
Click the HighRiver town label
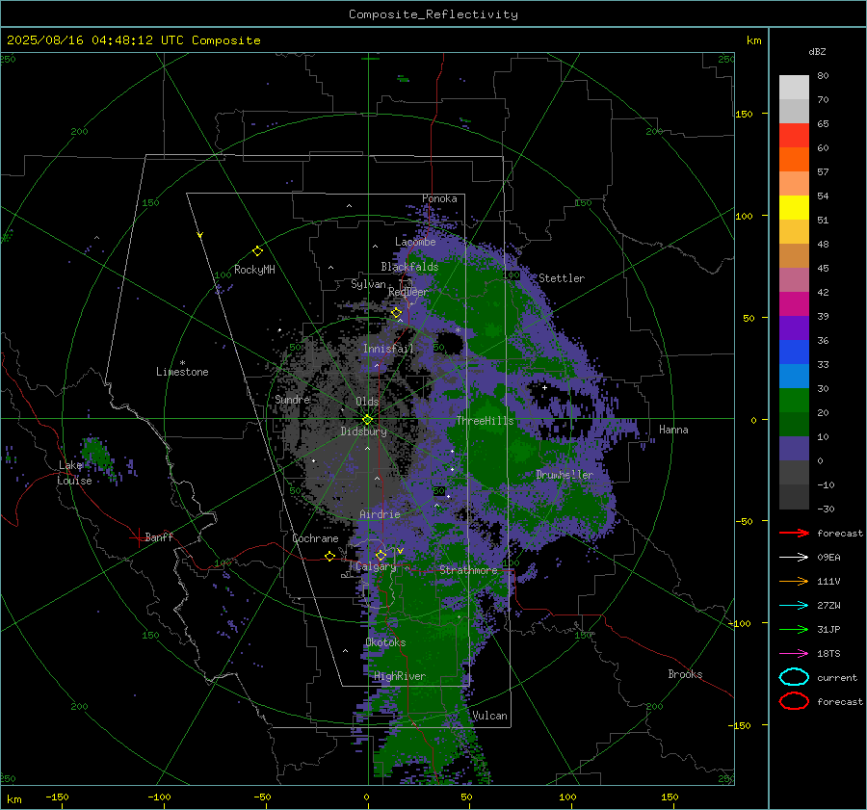click(x=400, y=676)
